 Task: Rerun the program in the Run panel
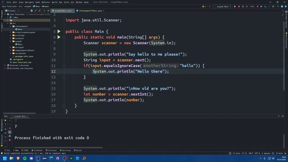[5, 120]
